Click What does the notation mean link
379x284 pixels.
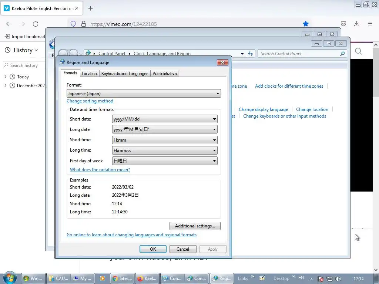pos(100,169)
